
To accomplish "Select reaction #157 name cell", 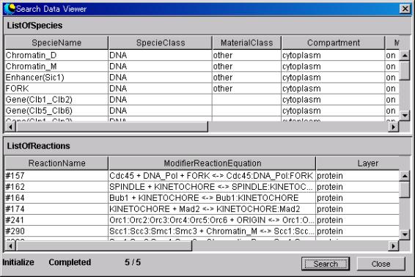I will tap(56, 176).
